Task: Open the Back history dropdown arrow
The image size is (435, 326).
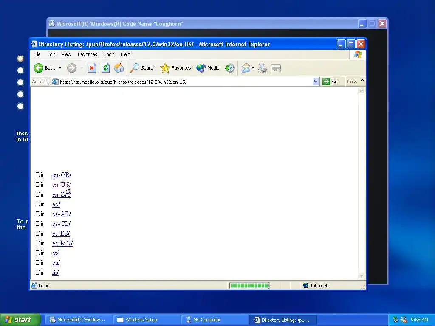Action: pos(60,68)
